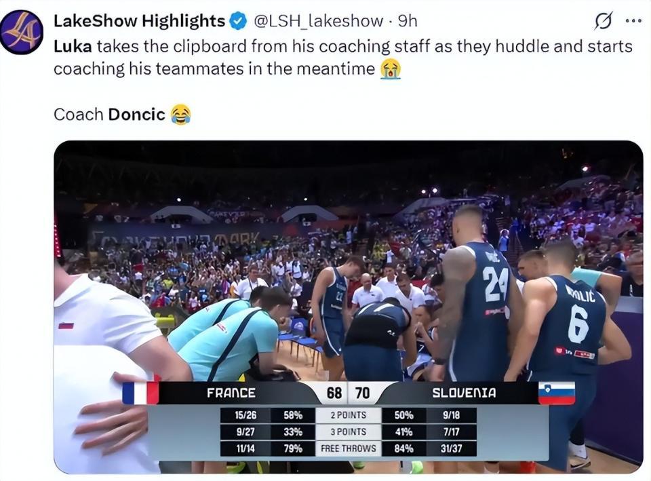Click the FREE THROWS stat row label
The height and width of the screenshot is (481, 651).
coord(349,448)
